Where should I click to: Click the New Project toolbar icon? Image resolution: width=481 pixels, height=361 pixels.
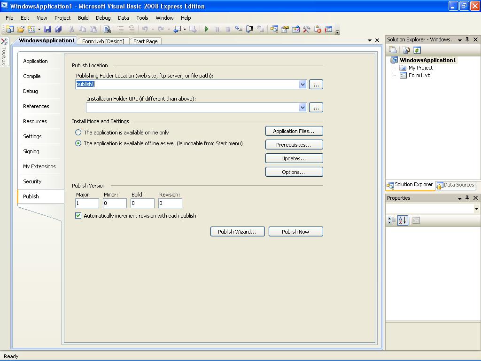tap(10, 29)
